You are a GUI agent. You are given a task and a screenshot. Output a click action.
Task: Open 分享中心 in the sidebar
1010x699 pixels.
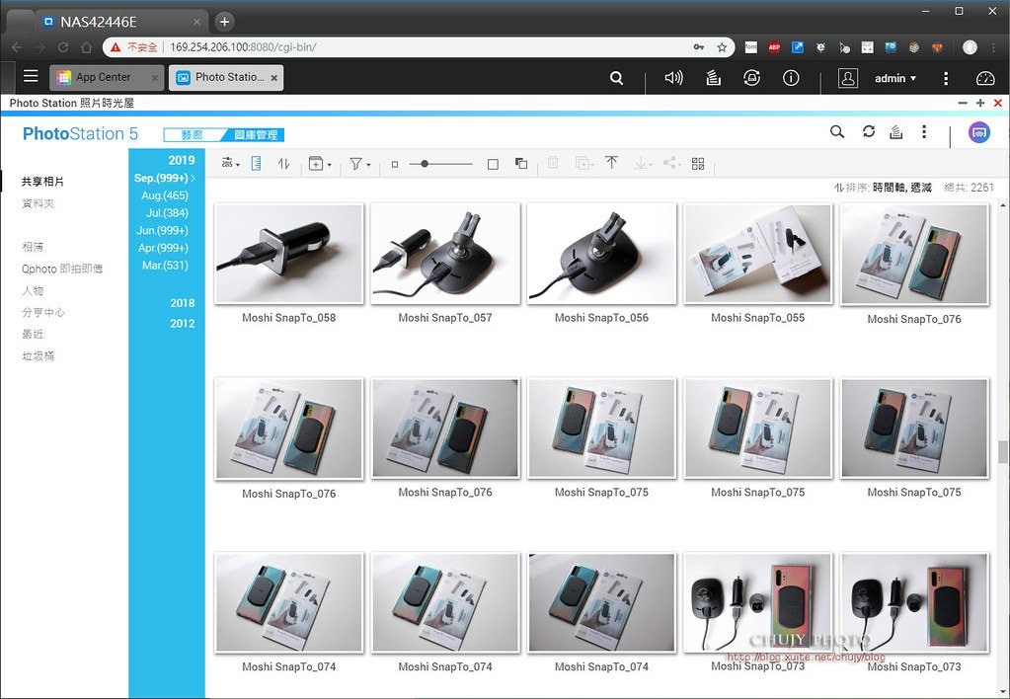[x=43, y=312]
